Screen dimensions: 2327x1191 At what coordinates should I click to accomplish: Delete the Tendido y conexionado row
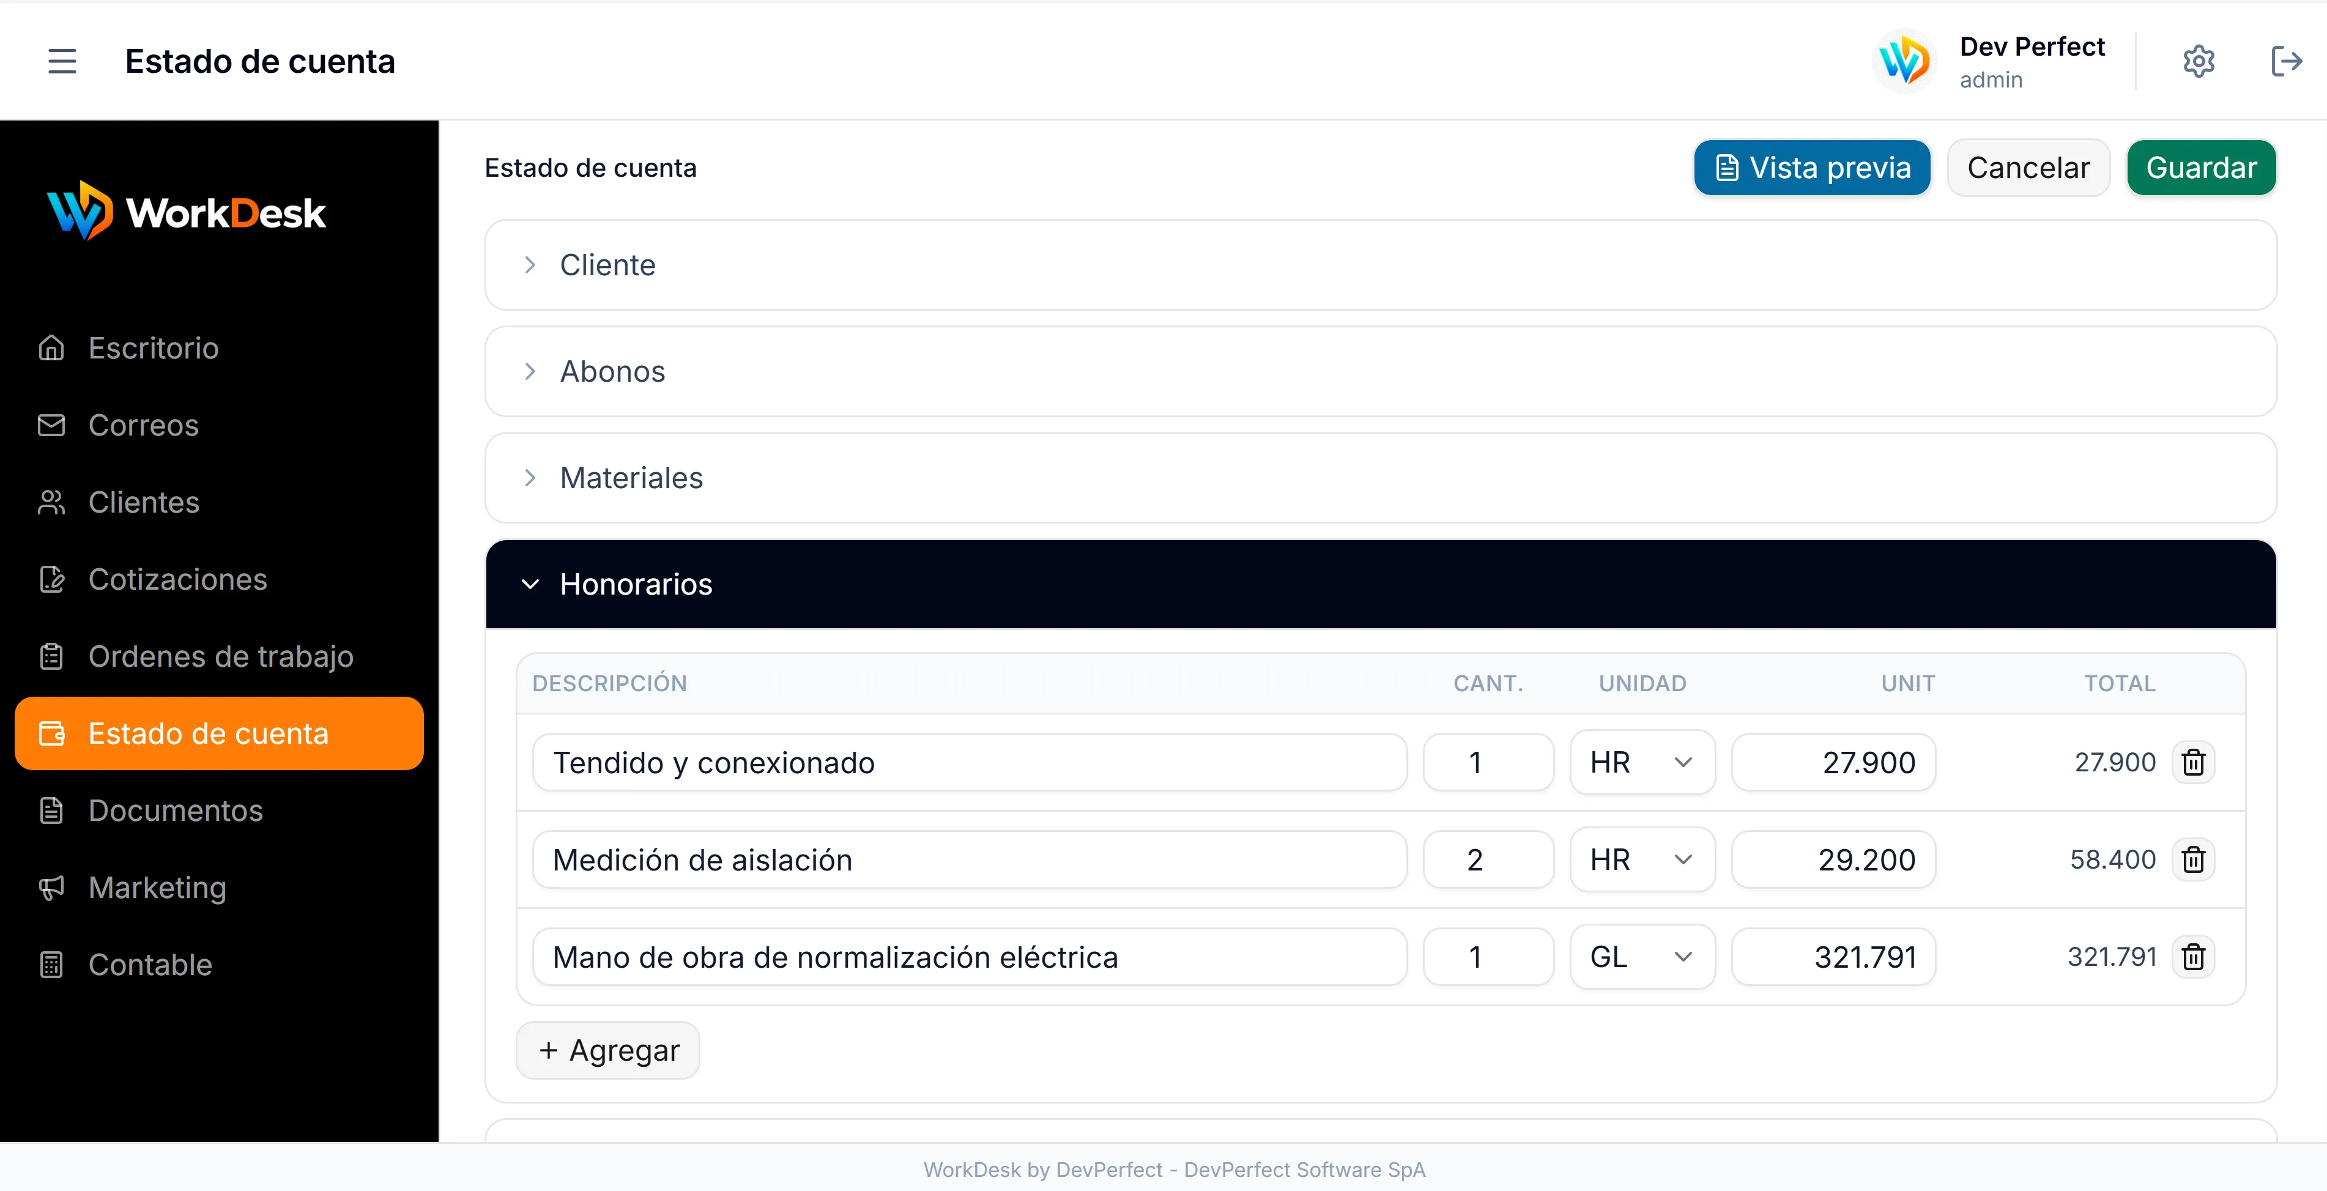pos(2193,763)
